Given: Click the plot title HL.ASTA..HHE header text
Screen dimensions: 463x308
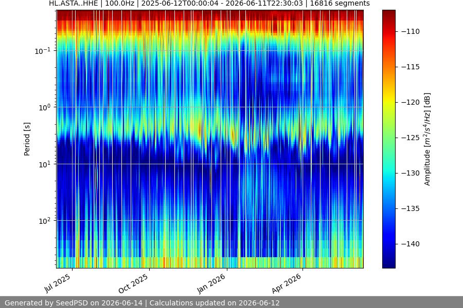Looking at the screenshot, I should [209, 4].
